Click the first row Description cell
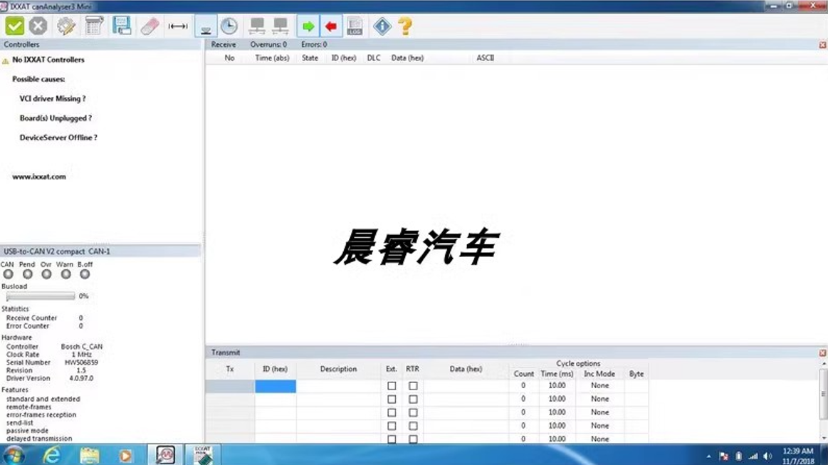The width and height of the screenshot is (828, 465). (x=338, y=386)
